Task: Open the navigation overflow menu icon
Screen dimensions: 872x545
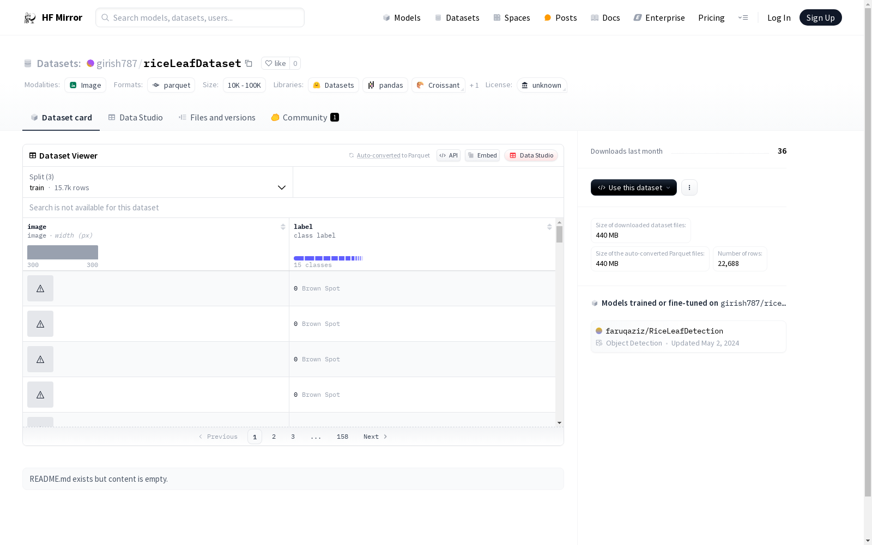Action: (743, 17)
